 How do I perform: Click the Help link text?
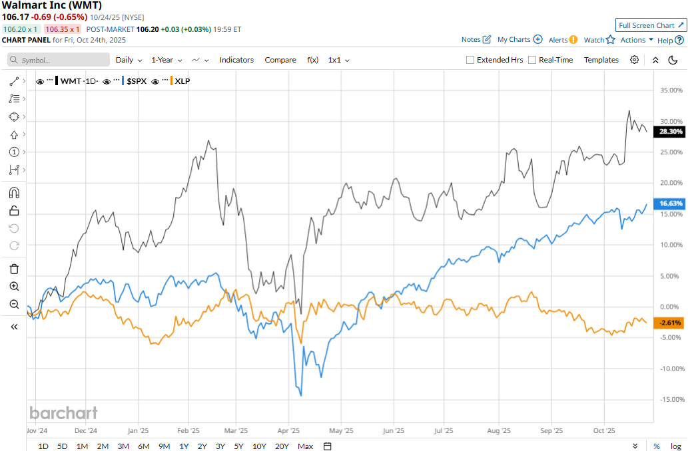pyautogui.click(x=665, y=41)
